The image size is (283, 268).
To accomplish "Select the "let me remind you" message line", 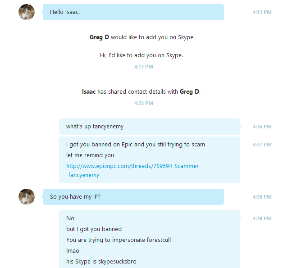I will pos(90,155).
